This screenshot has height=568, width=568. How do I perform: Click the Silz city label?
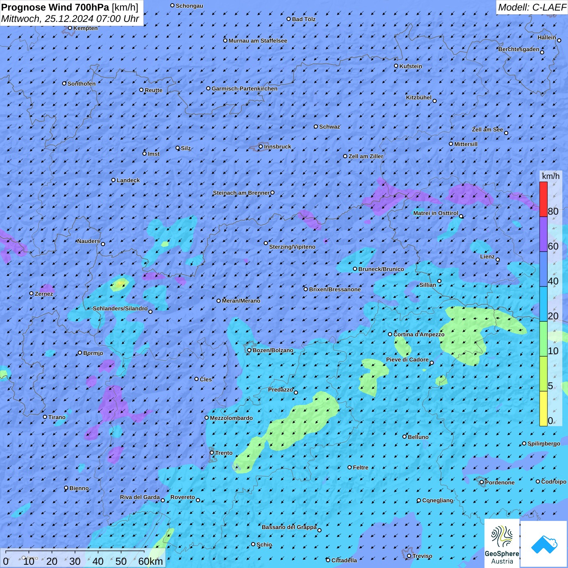pos(186,148)
